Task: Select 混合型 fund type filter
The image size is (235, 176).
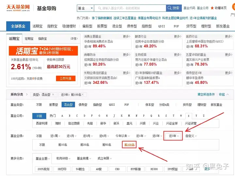Action: pos(68,104)
